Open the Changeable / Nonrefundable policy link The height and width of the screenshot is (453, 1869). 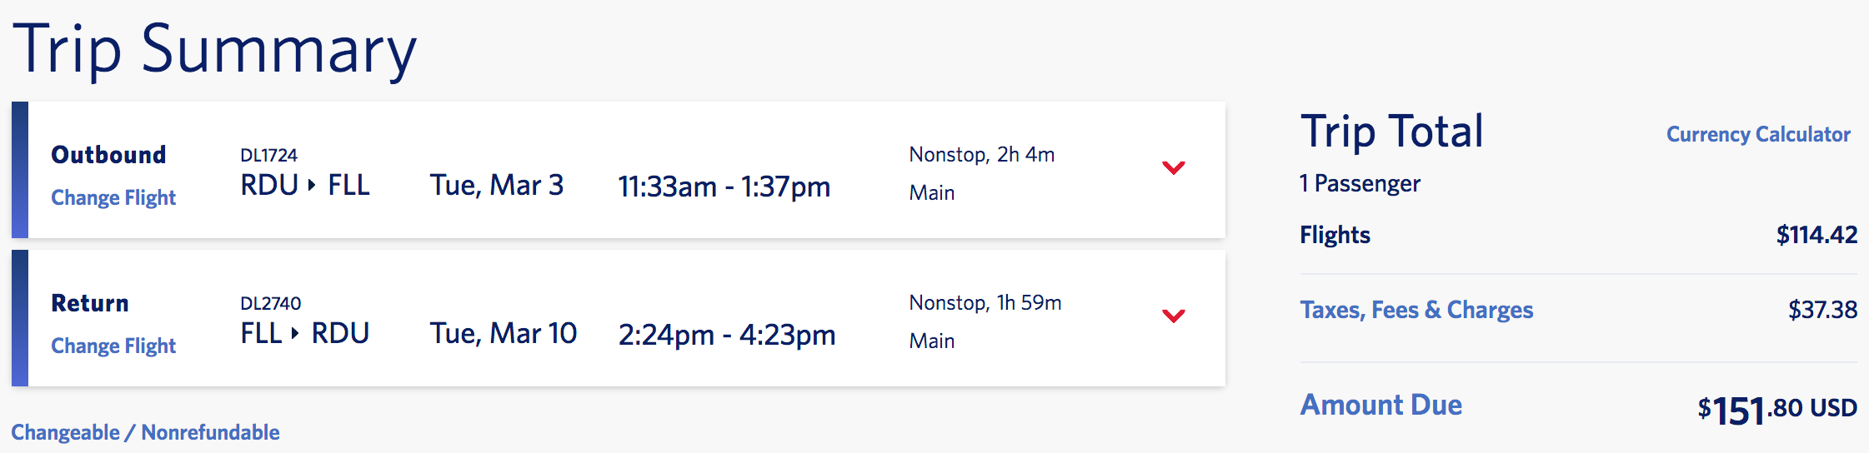click(145, 433)
